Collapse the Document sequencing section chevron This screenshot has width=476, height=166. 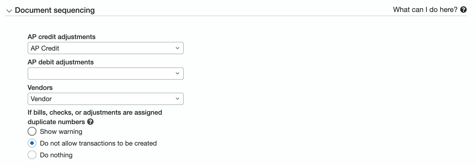tap(9, 11)
